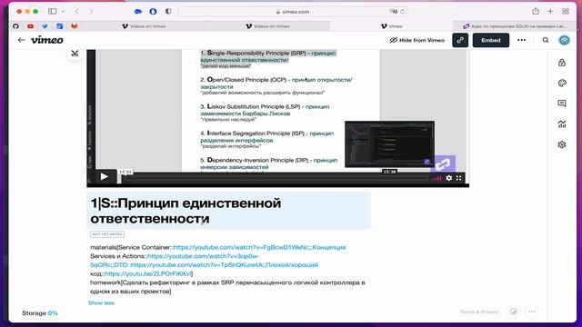582x327 pixels.
Task: Go forward in Safari history
Action: click(91, 12)
